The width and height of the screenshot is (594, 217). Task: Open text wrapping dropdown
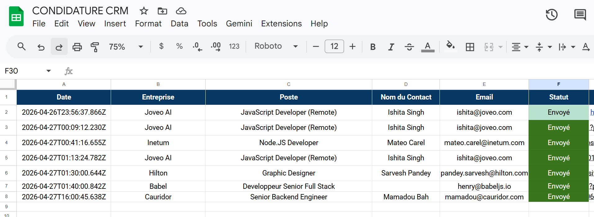pos(566,47)
